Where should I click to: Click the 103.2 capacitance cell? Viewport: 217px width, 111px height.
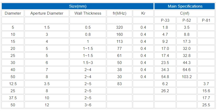coord(186,77)
